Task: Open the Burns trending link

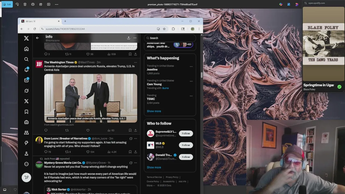Action: tap(165, 88)
